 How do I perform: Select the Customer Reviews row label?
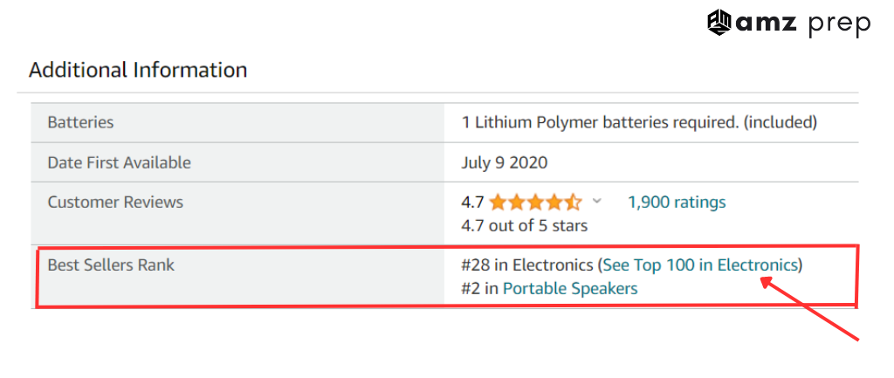point(115,203)
